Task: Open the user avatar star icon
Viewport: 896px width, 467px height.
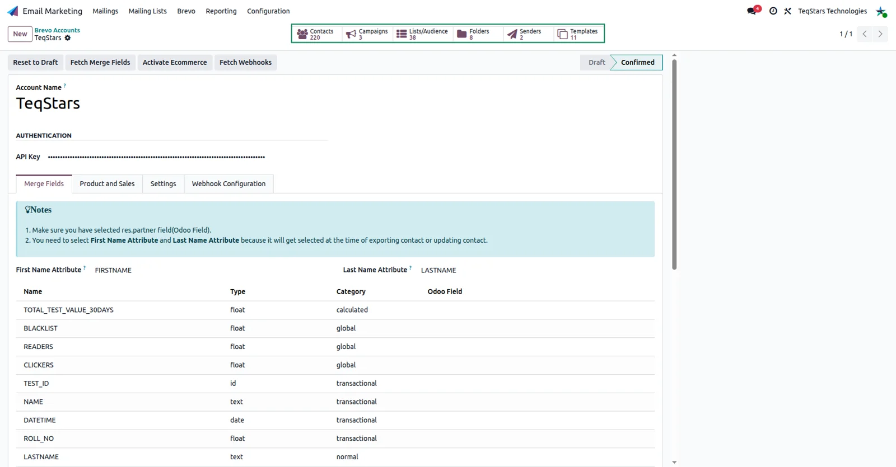Action: point(881,12)
